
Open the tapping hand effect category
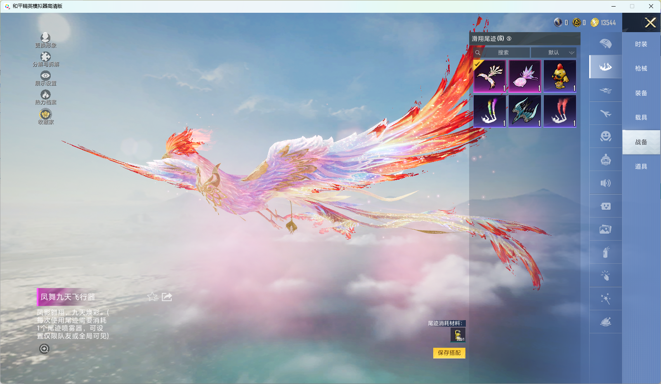pyautogui.click(x=605, y=275)
